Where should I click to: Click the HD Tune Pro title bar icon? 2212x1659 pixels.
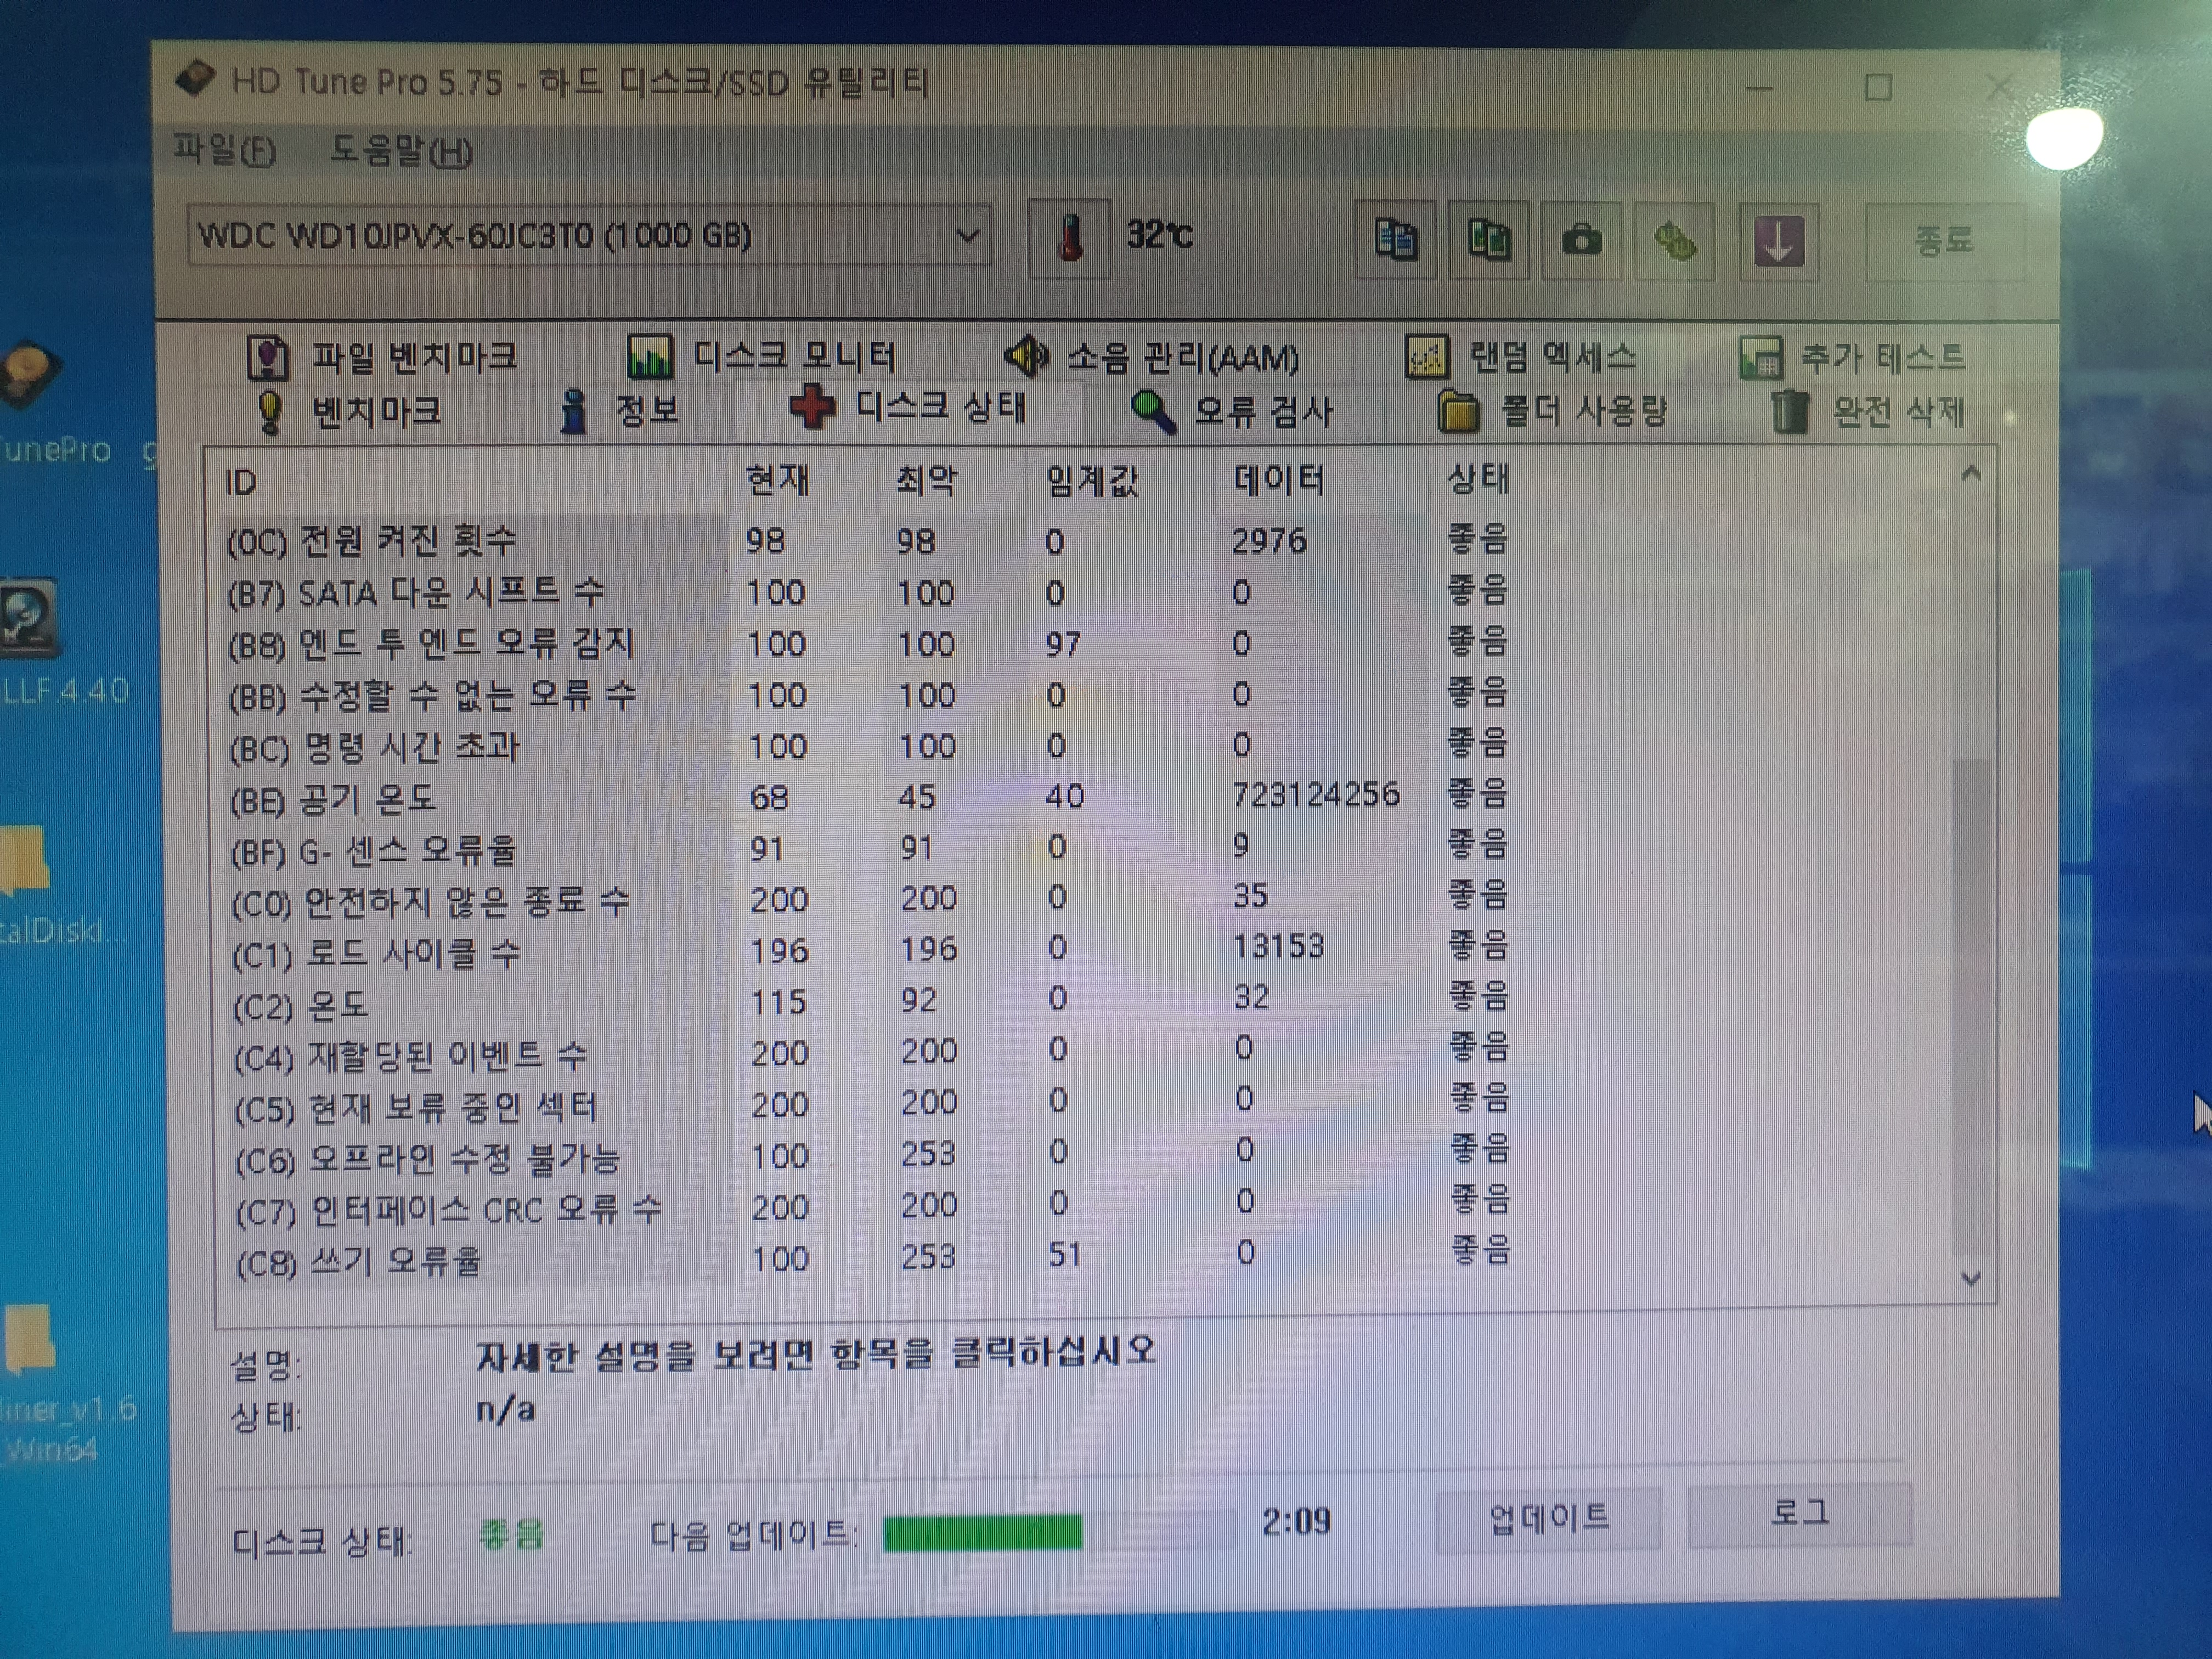click(195, 78)
